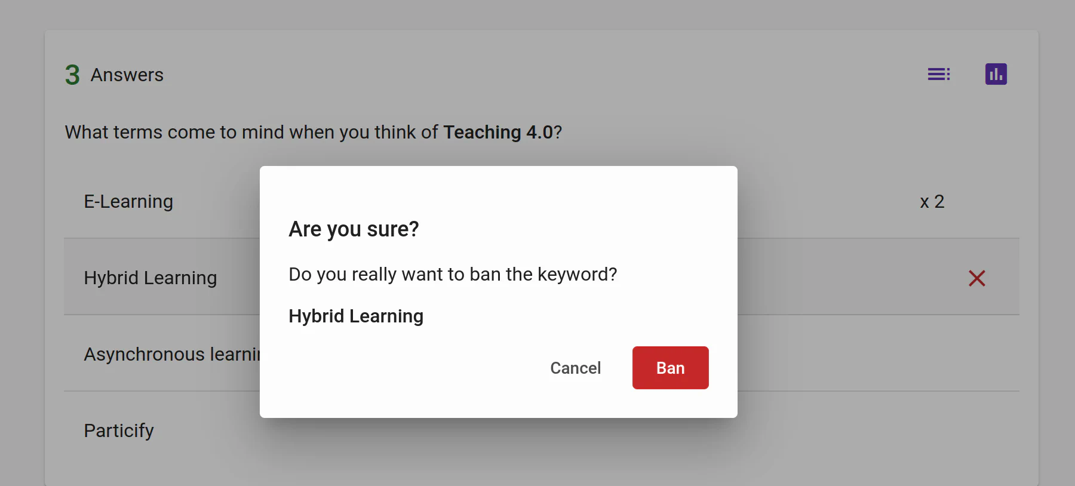The image size is (1075, 486).
Task: Click the red X beside Hybrid Learning
Action: (x=976, y=278)
